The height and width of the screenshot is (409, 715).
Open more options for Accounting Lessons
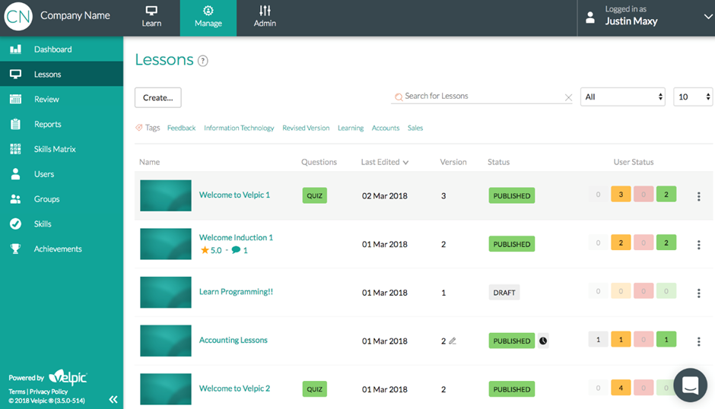pyautogui.click(x=698, y=341)
